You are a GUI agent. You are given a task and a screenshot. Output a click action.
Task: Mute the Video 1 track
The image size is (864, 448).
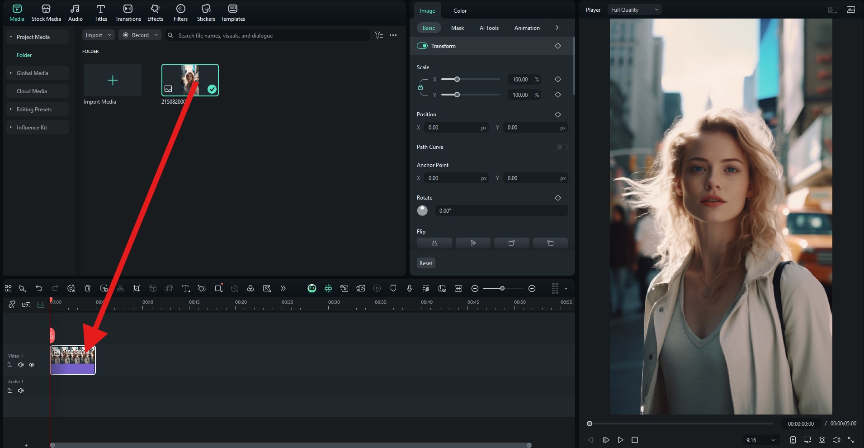(x=21, y=365)
